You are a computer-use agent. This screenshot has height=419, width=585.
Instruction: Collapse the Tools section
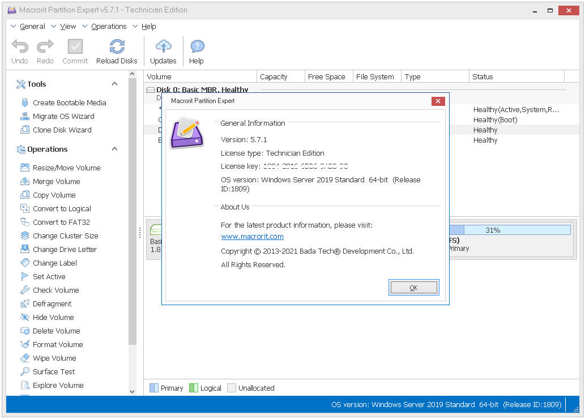(114, 83)
